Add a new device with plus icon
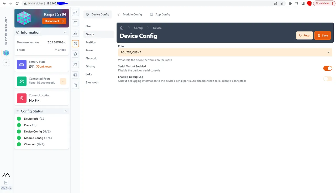 click(x=6, y=62)
